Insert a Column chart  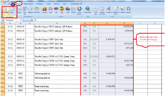click(45, 10)
